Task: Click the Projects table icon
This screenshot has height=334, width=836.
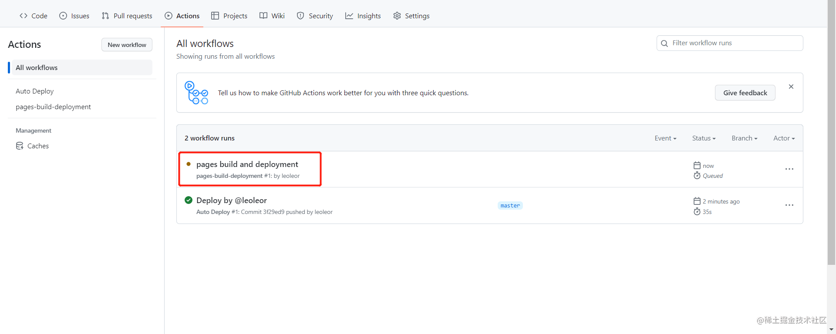Action: [x=215, y=16]
